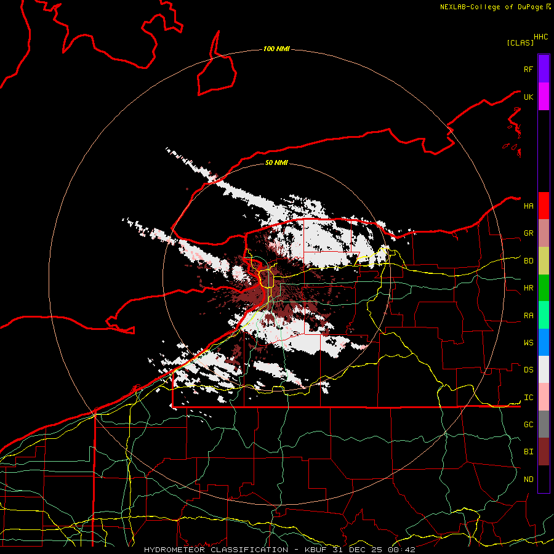Click the BI brown legend swatch
Screen dimensions: 554x554
(544, 452)
